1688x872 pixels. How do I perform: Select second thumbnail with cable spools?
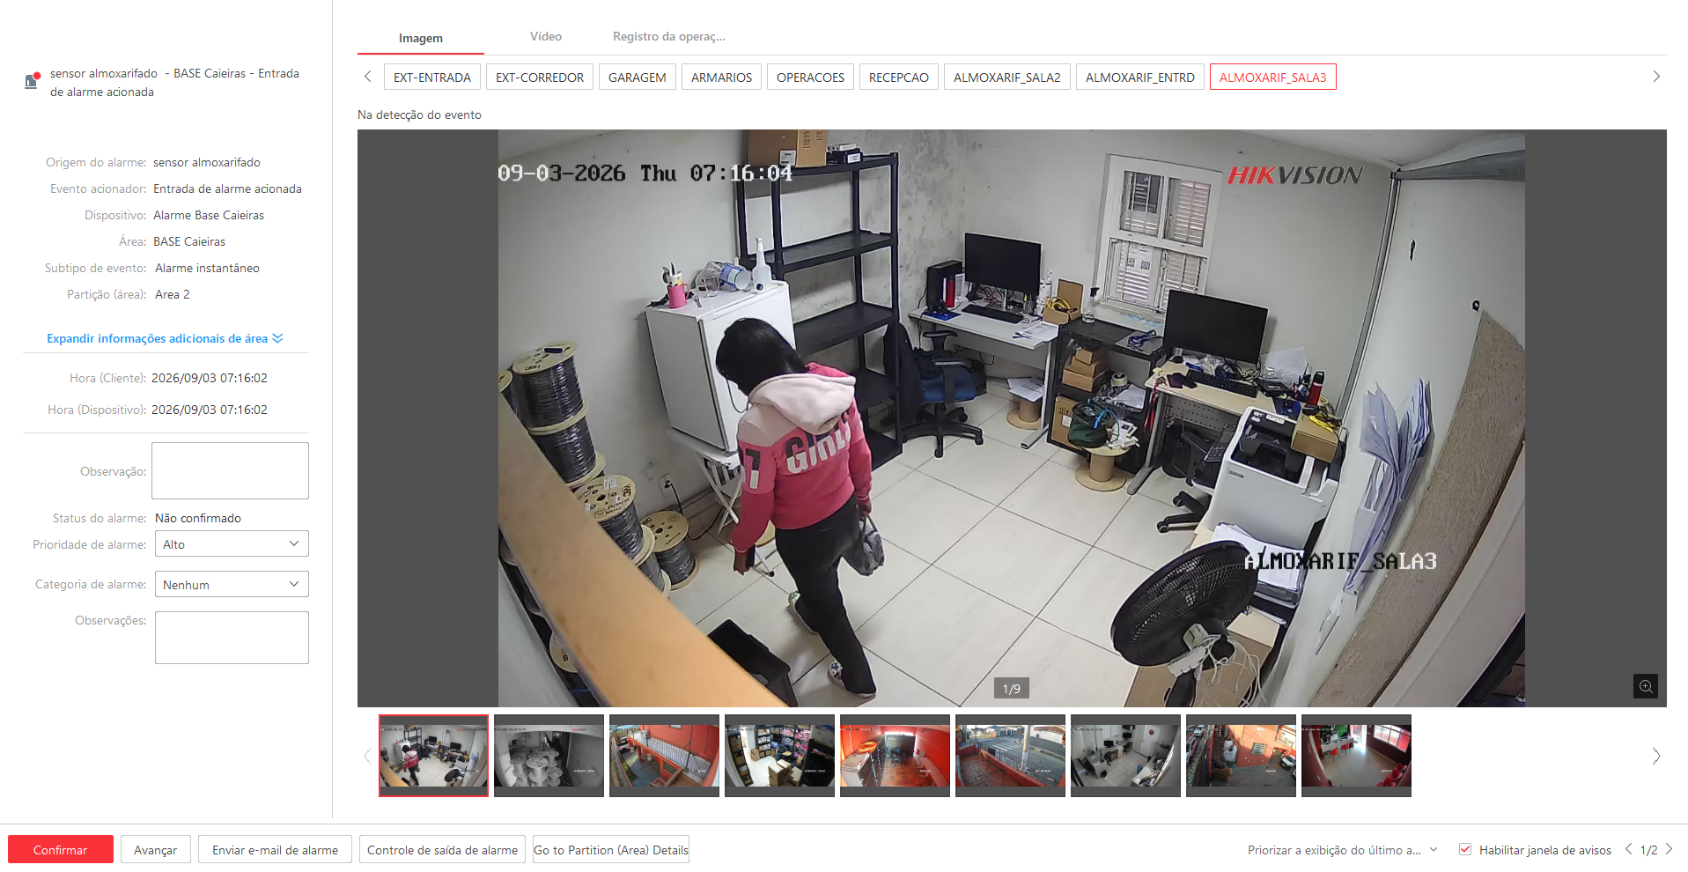click(549, 756)
